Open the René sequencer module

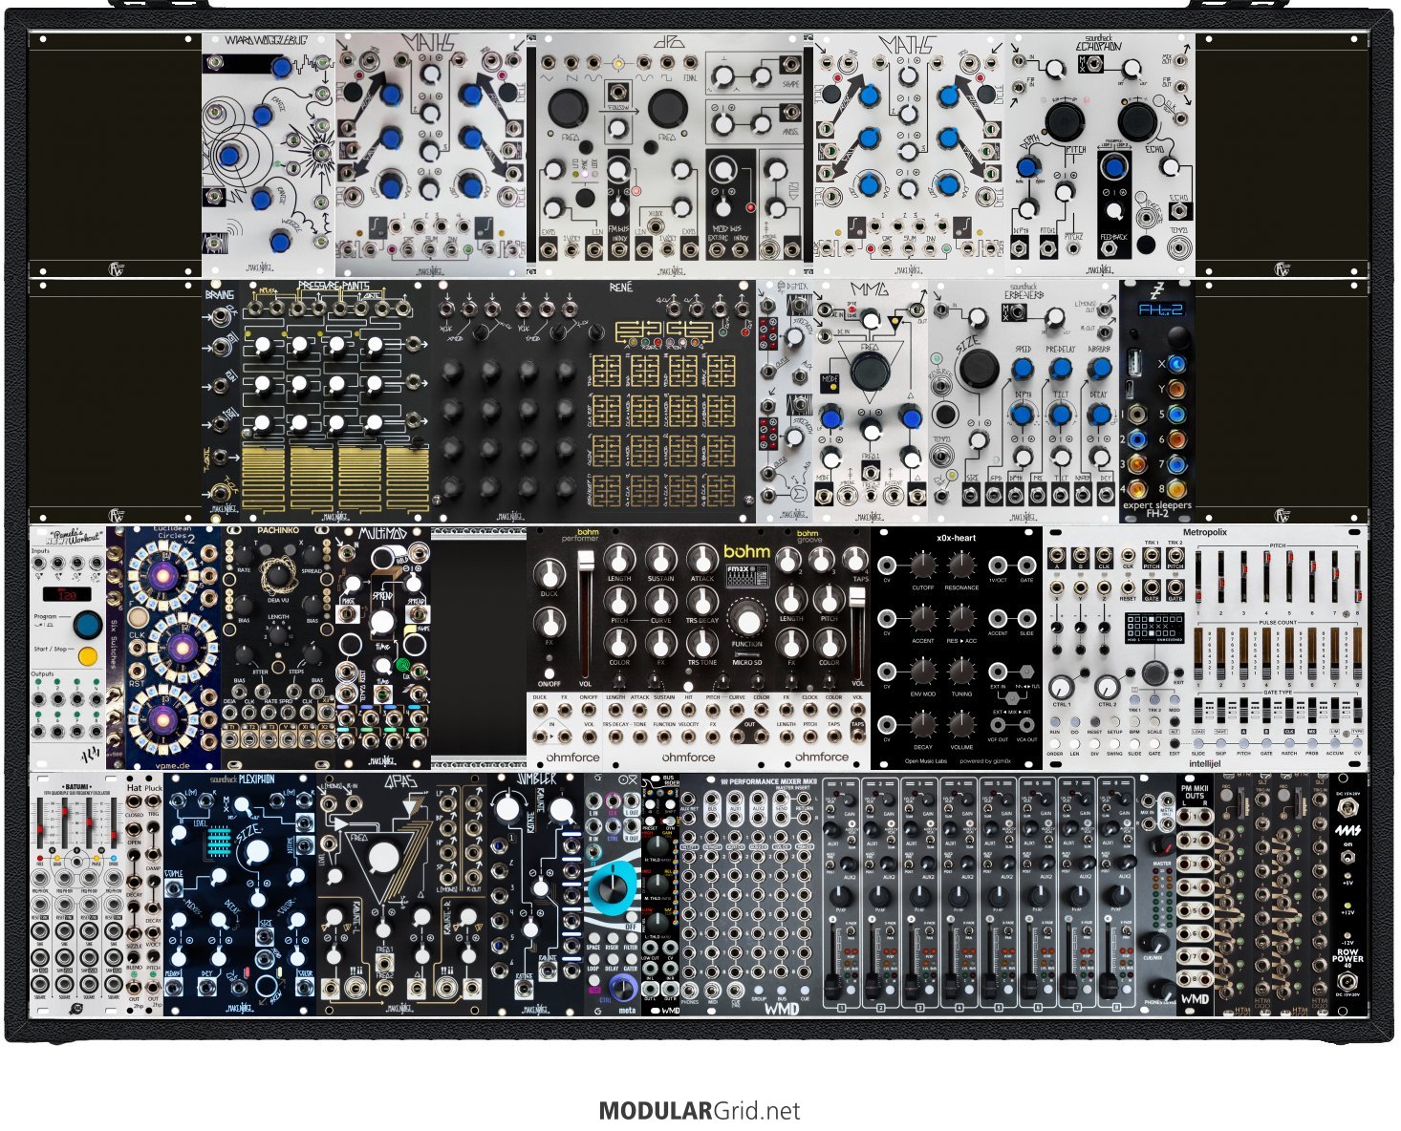(x=593, y=401)
